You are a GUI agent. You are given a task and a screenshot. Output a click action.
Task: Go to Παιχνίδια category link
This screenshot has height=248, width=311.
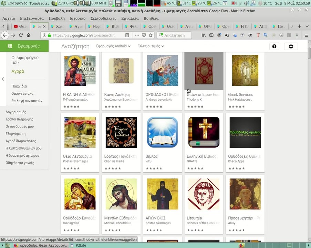pyautogui.click(x=19, y=86)
